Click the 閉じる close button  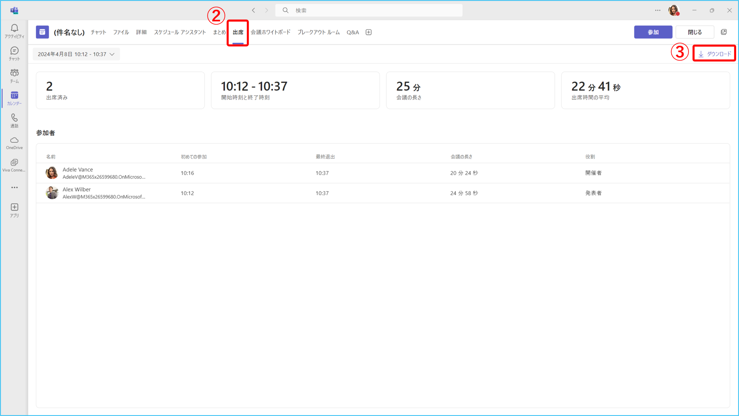tap(694, 32)
